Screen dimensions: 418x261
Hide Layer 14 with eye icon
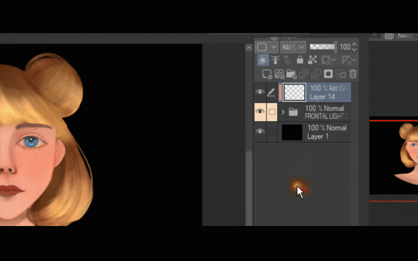[x=260, y=92]
